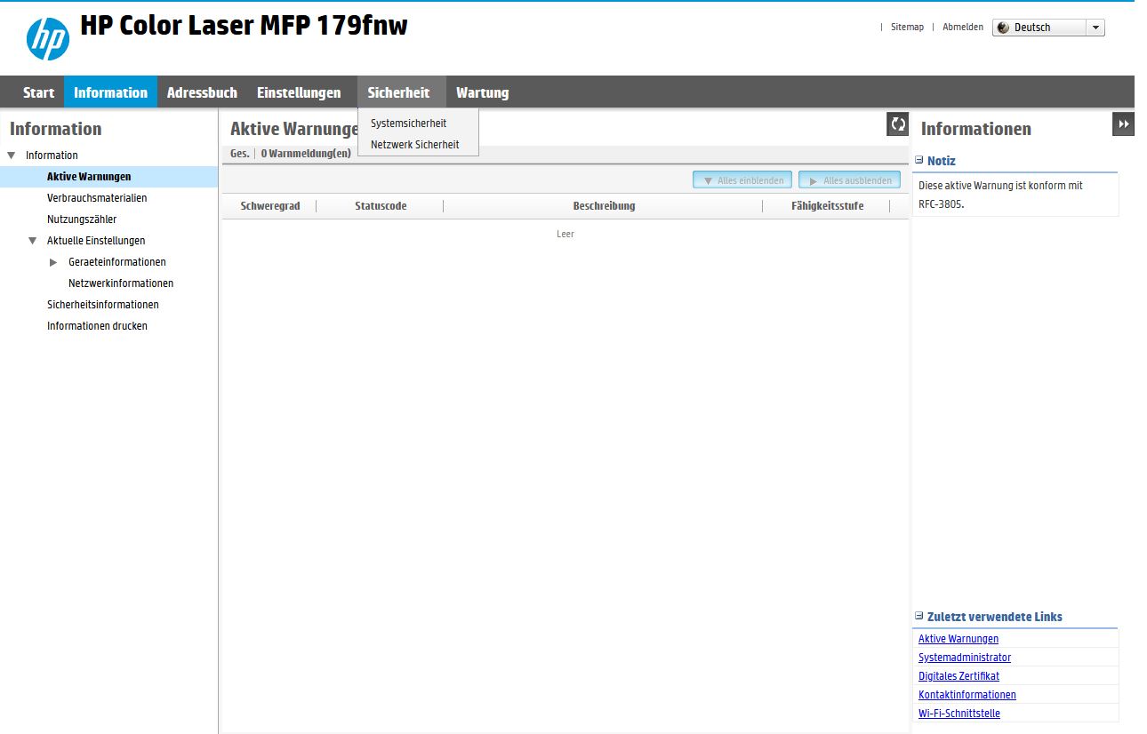1147x734 pixels.
Task: Refresh the Aktive Warnungen page
Action: pos(898,124)
